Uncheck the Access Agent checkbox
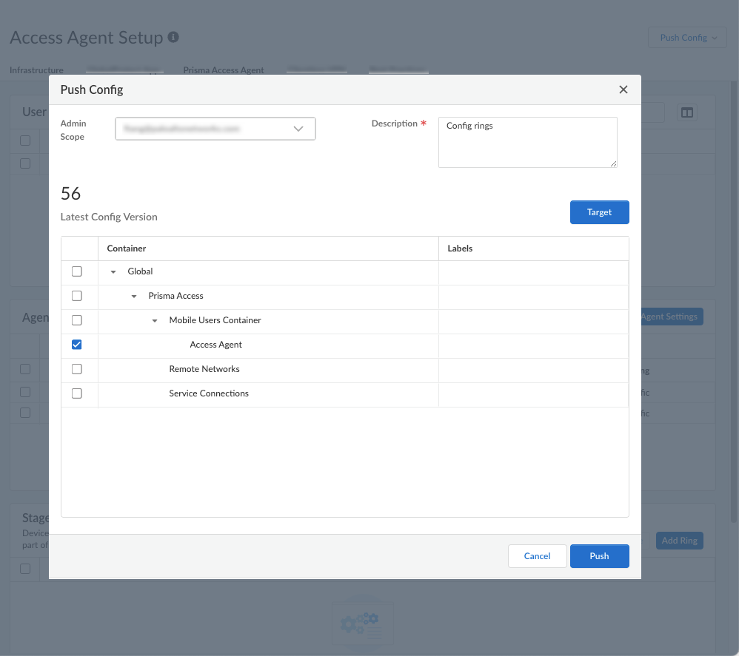The image size is (739, 656). click(x=77, y=345)
